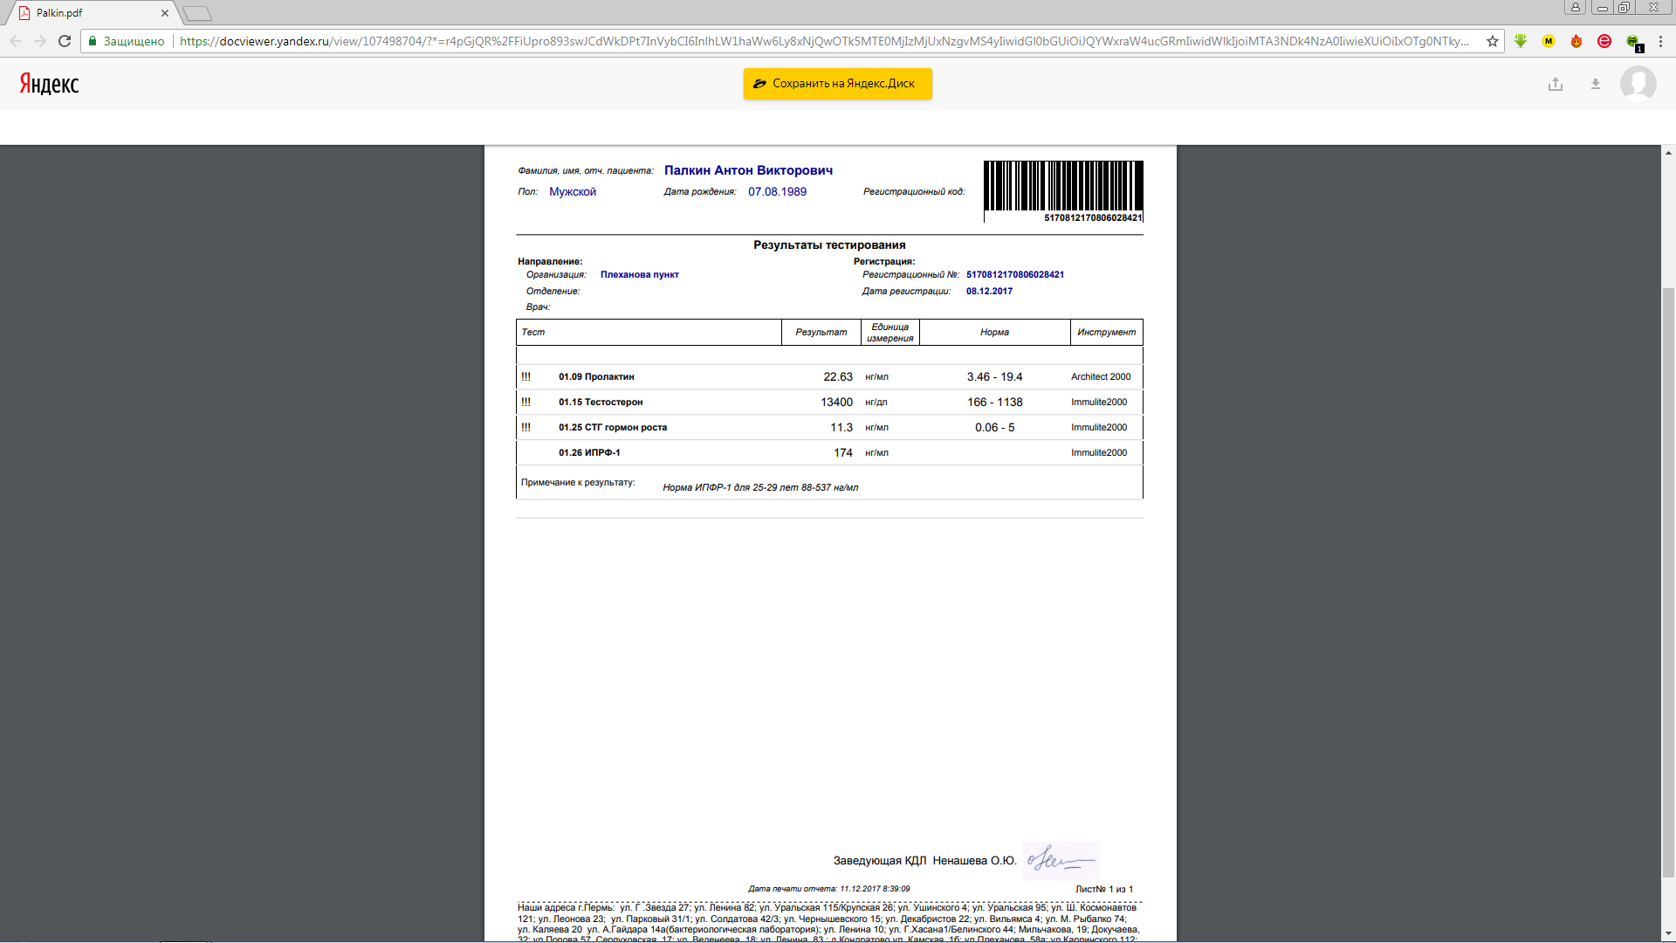1676x943 pixels.
Task: Click the green download arrow extension
Action: (1521, 41)
